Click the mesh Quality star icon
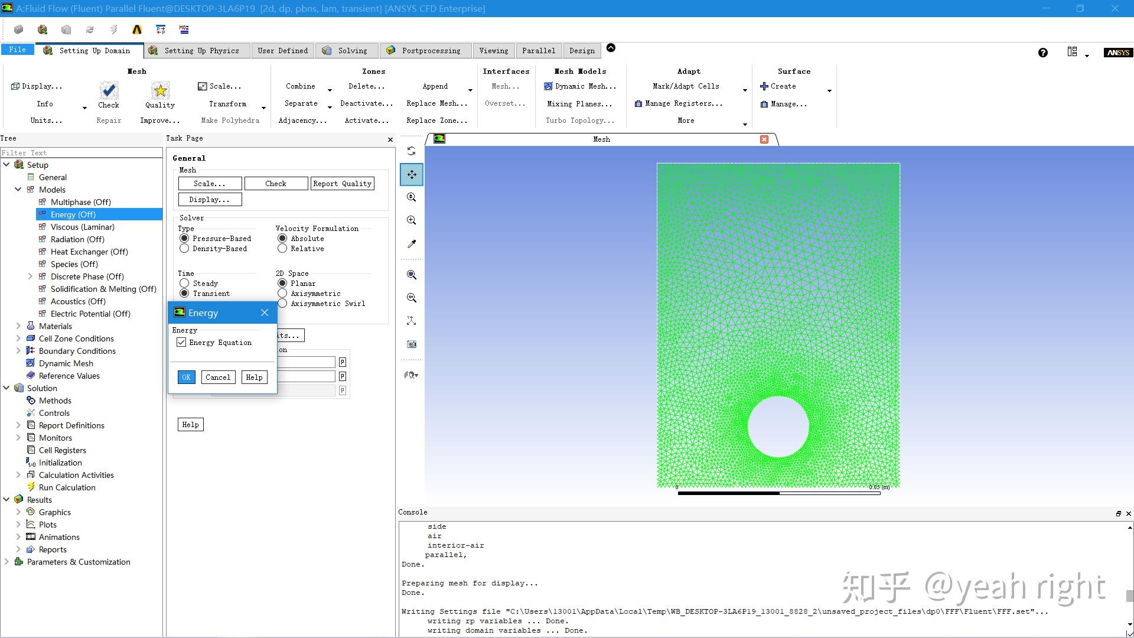Viewport: 1134px width, 638px height. (x=160, y=91)
